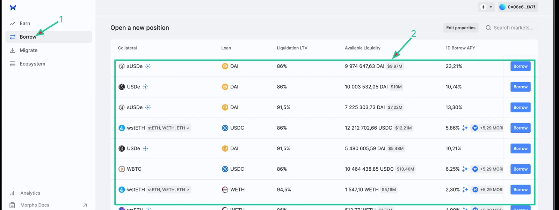Select Borrow in the sidebar
This screenshot has width=559, height=210.
pyautogui.click(x=49, y=37)
